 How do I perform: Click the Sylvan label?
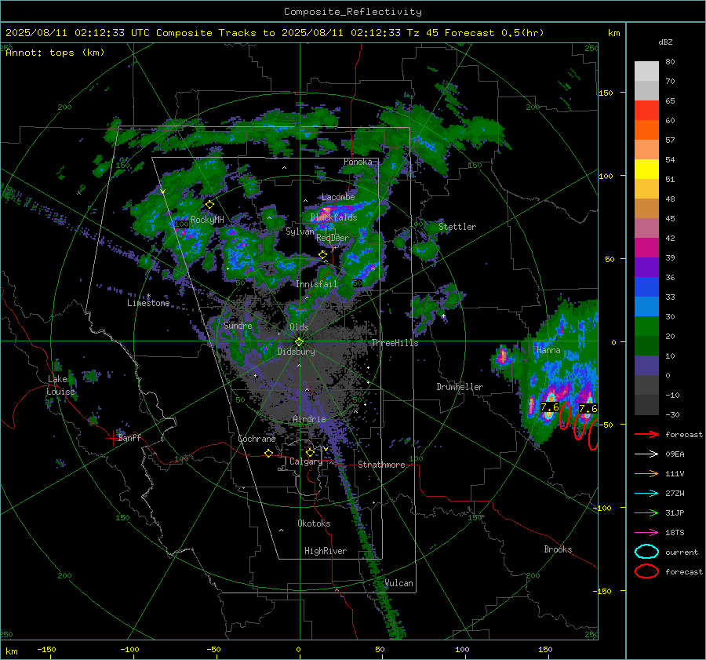tap(300, 232)
